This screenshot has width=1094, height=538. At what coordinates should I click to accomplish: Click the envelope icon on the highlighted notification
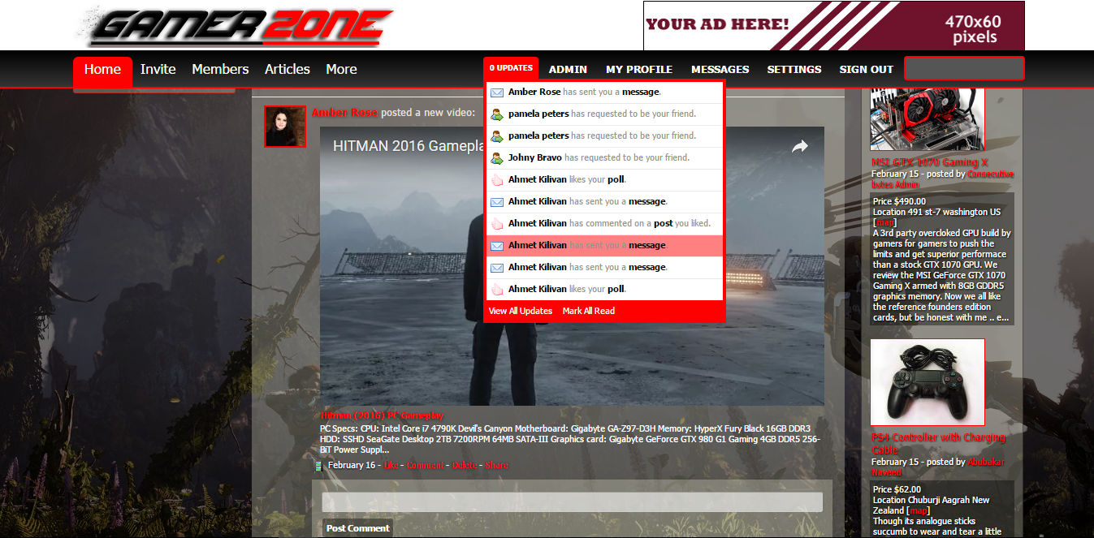click(497, 246)
